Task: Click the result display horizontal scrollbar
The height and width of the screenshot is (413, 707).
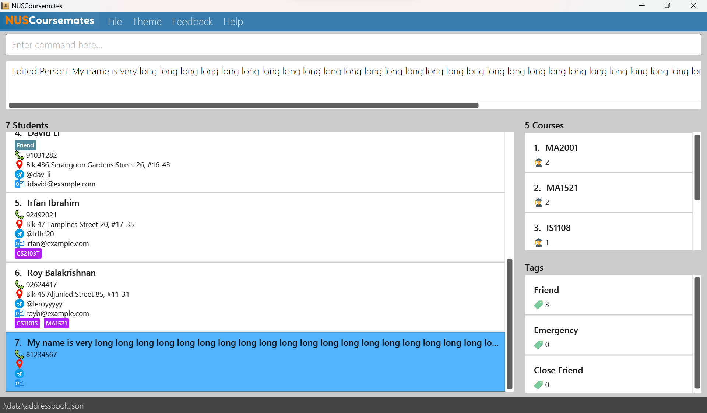Action: tap(243, 106)
